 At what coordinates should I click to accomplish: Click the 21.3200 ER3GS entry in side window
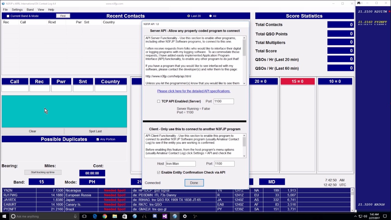pyautogui.click(x=371, y=204)
